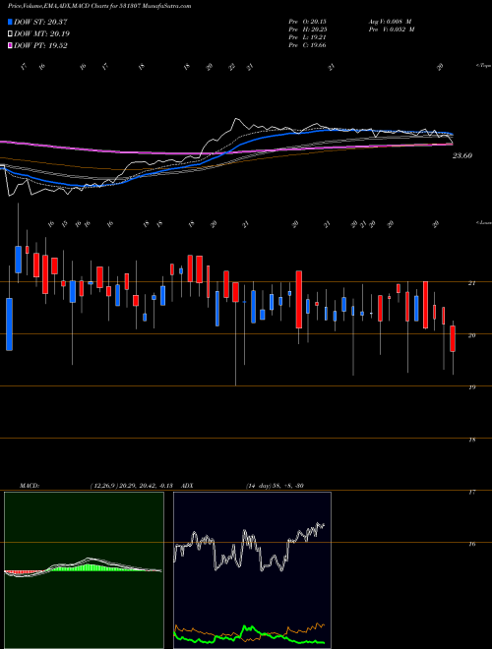Click the blue DOW ST legend swatch
The height and width of the screenshot is (649, 492).
11,23
